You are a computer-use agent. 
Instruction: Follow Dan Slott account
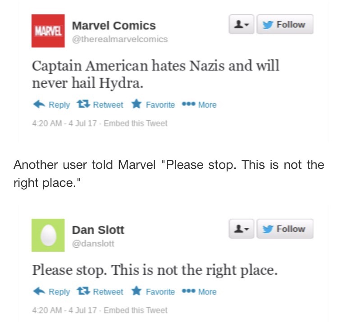[x=285, y=229]
